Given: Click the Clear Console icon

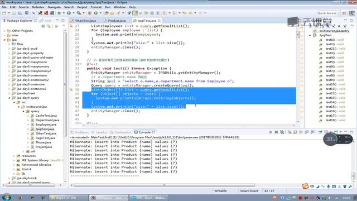Looking at the screenshot, I should coord(290,132).
